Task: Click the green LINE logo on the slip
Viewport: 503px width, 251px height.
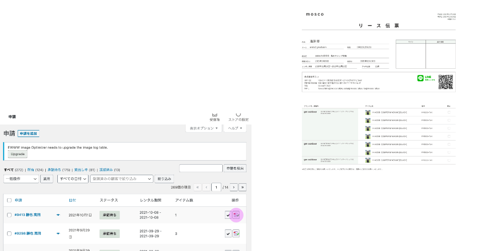Action: point(421,78)
